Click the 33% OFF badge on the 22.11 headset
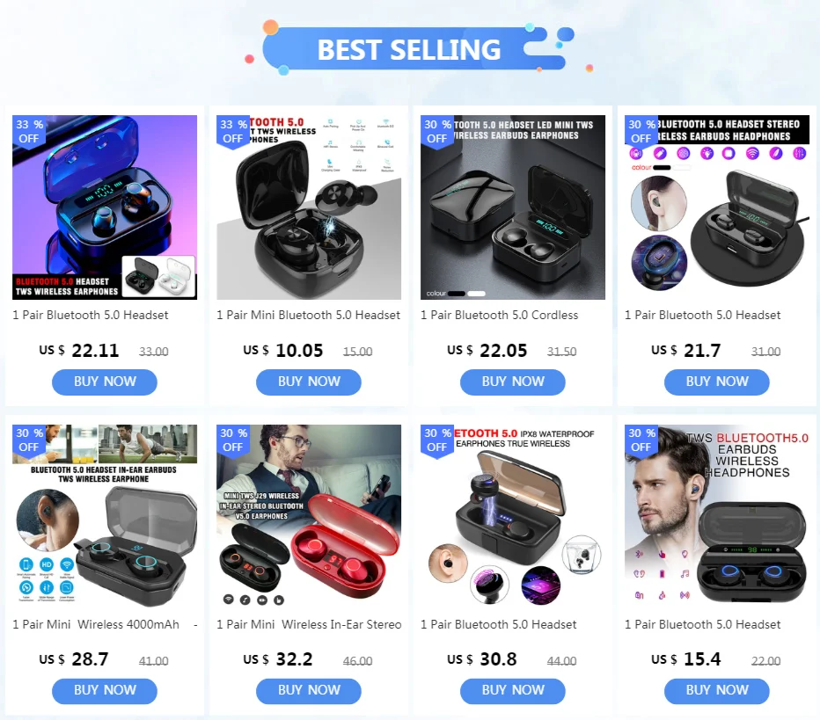The width and height of the screenshot is (820, 720). (x=29, y=132)
